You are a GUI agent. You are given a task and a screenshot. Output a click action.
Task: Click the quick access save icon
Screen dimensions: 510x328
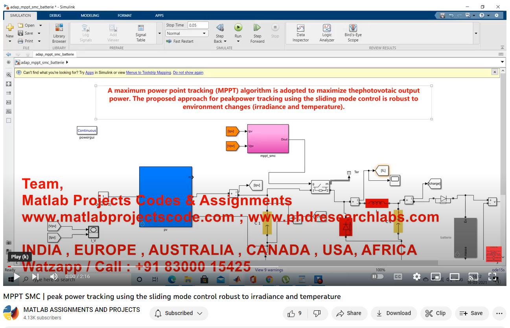442,16
